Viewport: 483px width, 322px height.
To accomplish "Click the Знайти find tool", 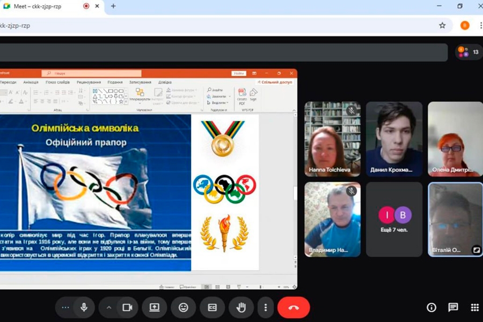I will tap(215, 90).
